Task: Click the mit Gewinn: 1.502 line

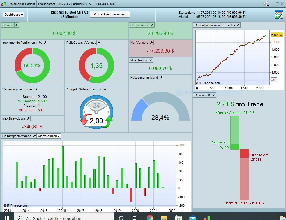Action: point(32,101)
